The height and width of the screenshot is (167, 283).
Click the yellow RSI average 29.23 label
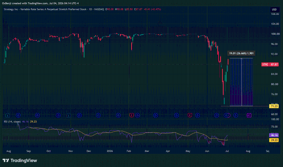coord(274,140)
